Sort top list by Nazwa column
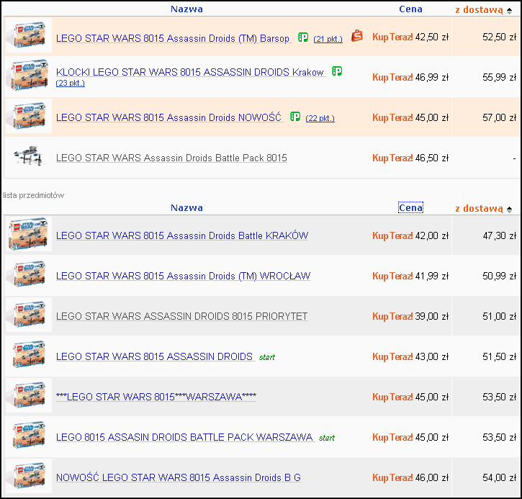Image resolution: width=522 pixels, height=499 pixels. (x=186, y=9)
